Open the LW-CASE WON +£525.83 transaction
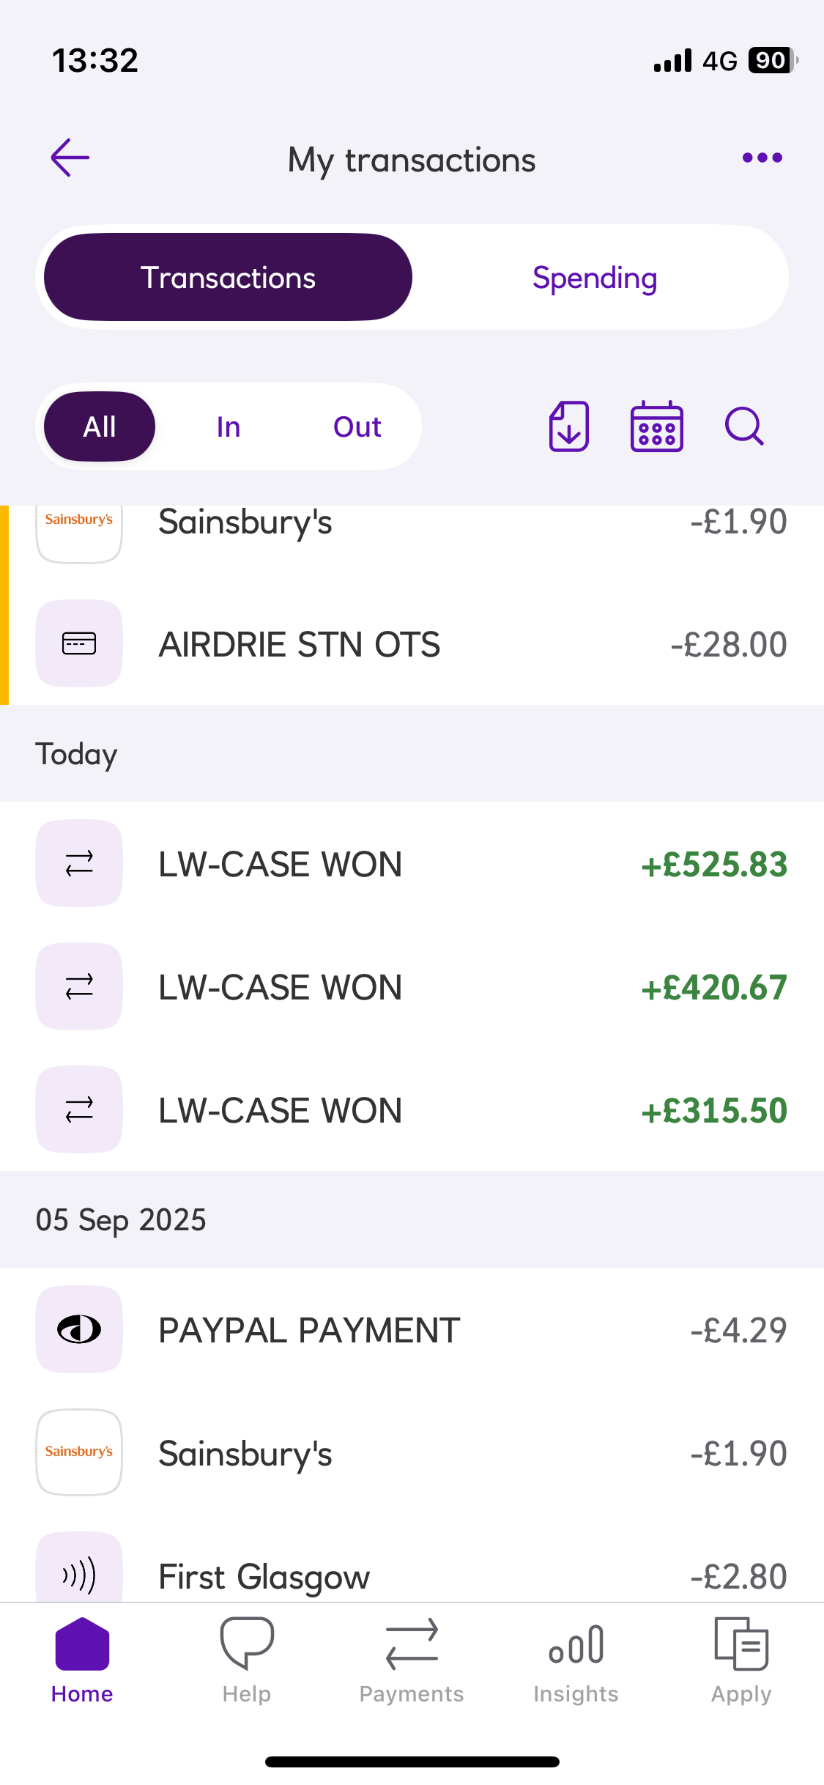Screen dimensions: 824x1785 [x=412, y=864]
